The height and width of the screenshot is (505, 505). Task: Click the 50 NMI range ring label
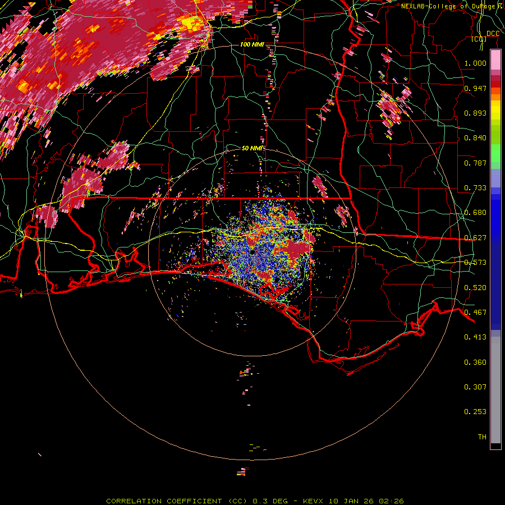pos(252,148)
